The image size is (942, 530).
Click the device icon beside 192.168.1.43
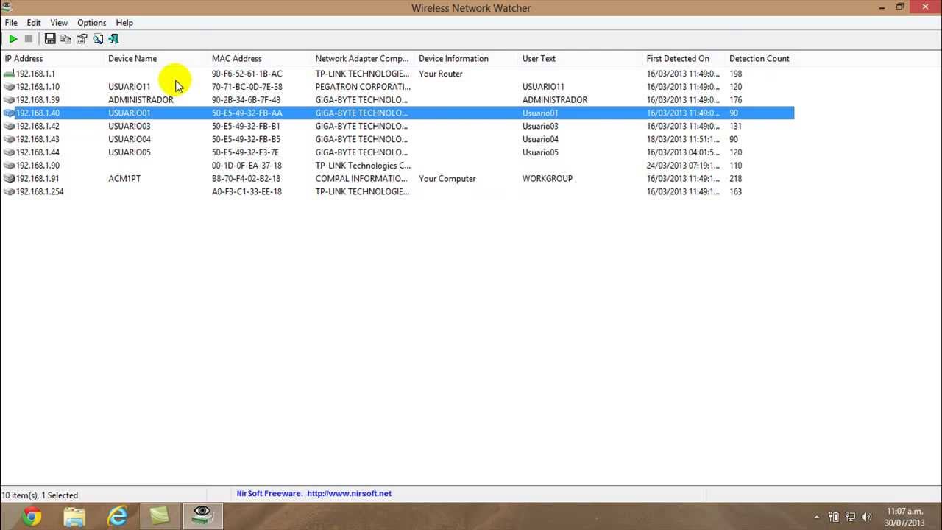coord(9,139)
